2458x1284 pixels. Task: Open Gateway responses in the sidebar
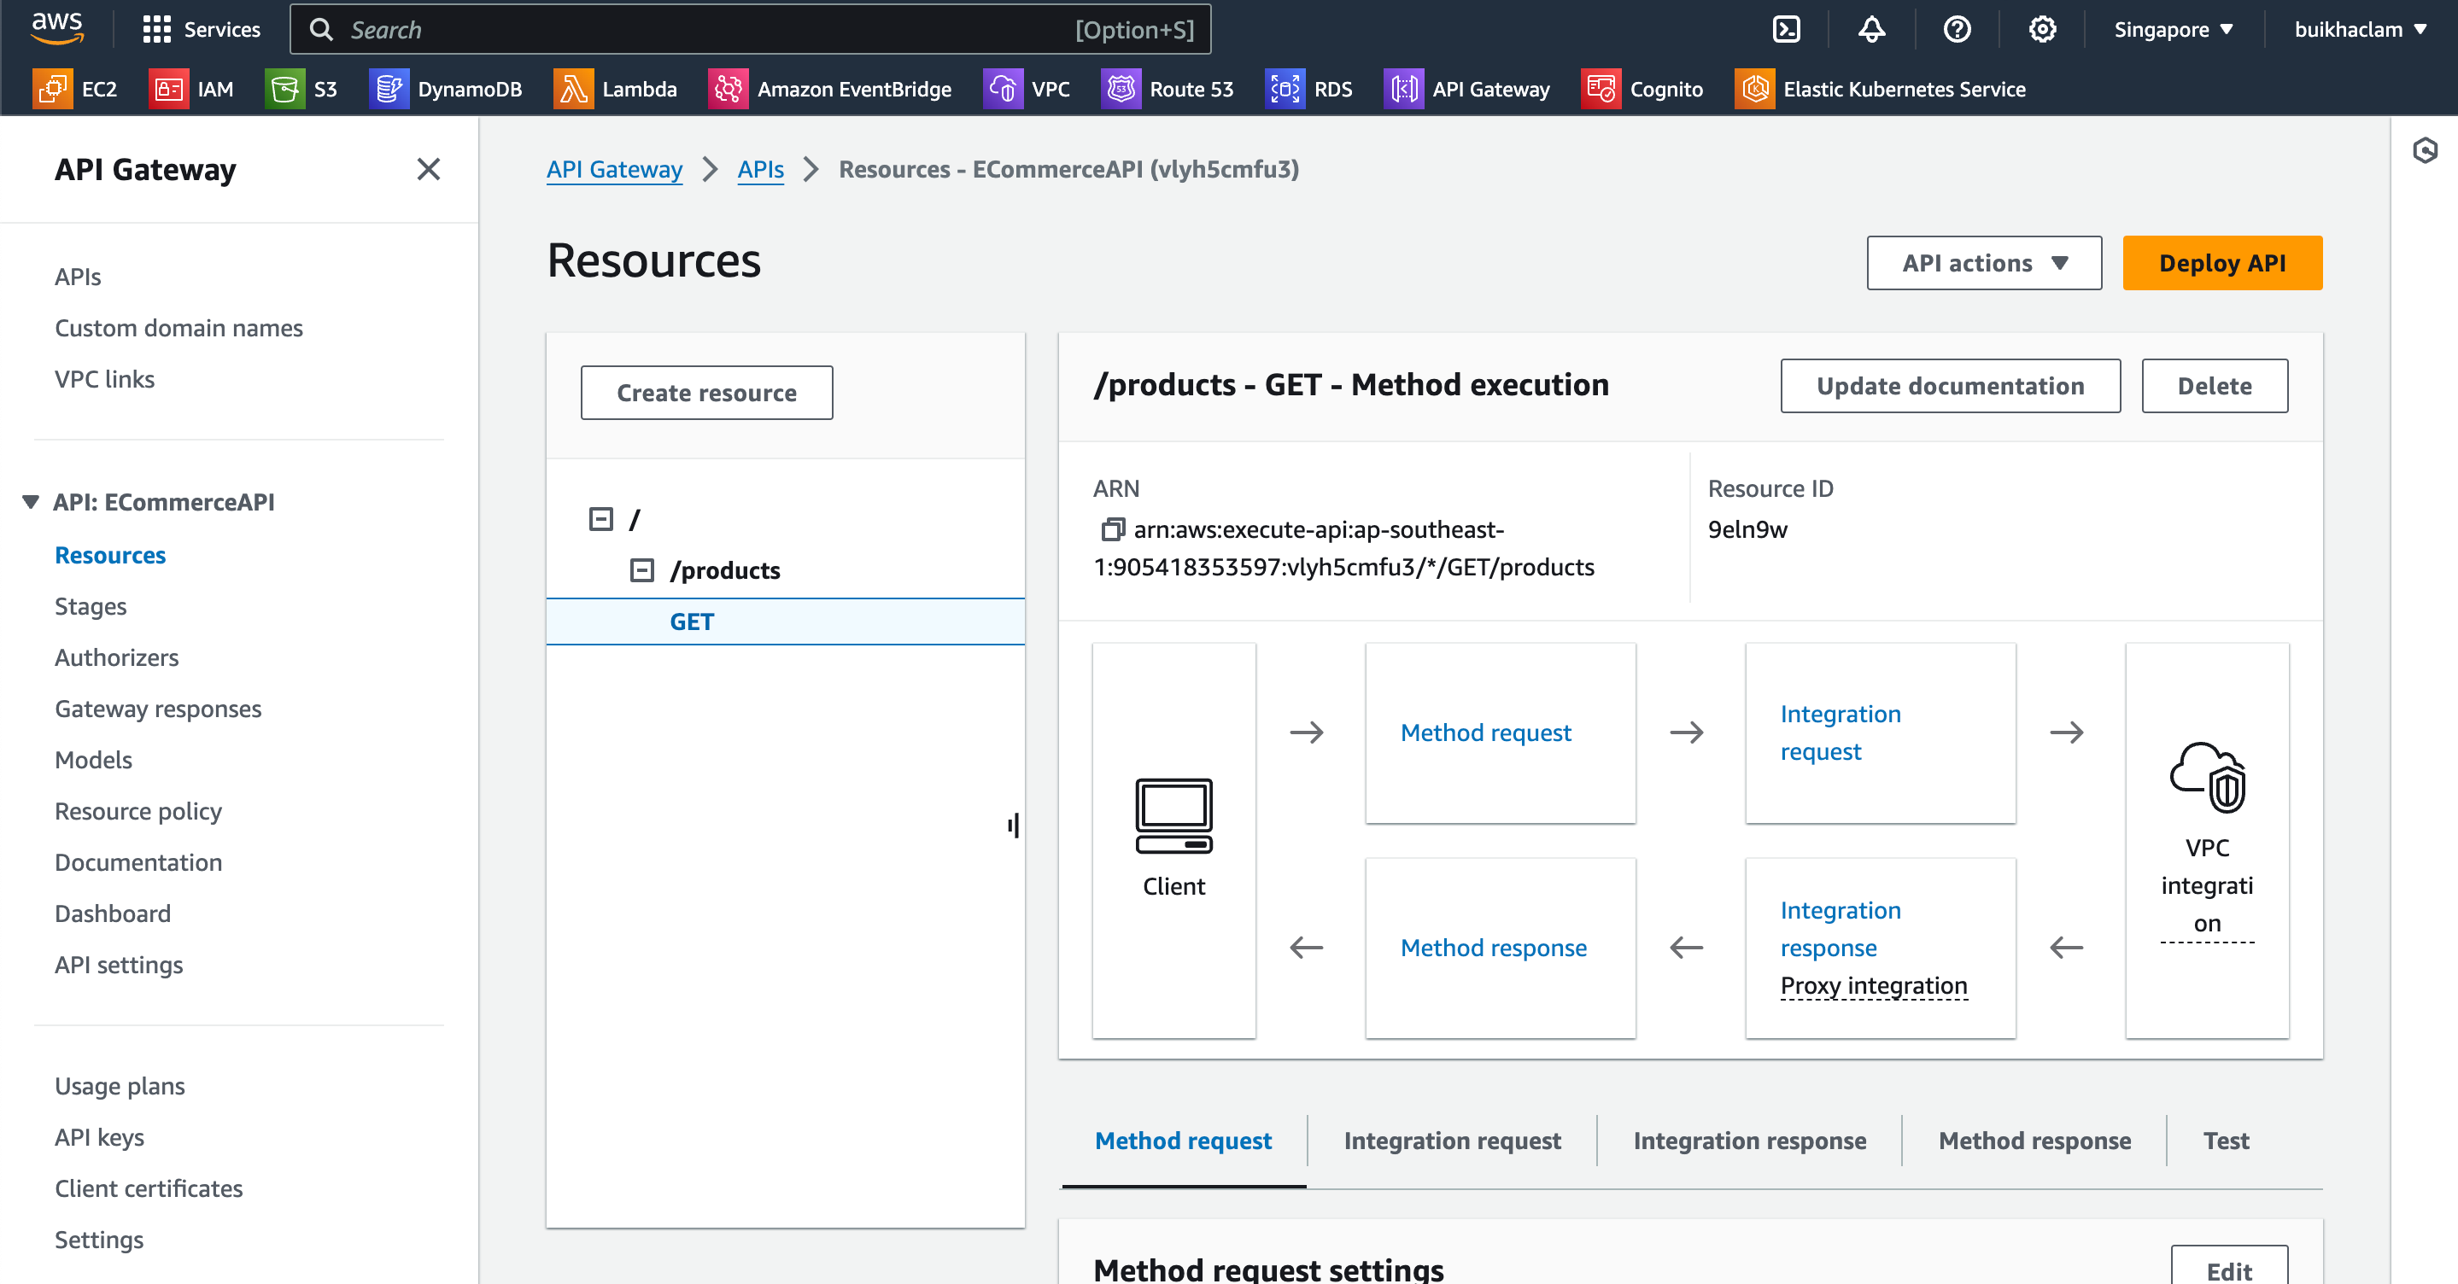157,709
